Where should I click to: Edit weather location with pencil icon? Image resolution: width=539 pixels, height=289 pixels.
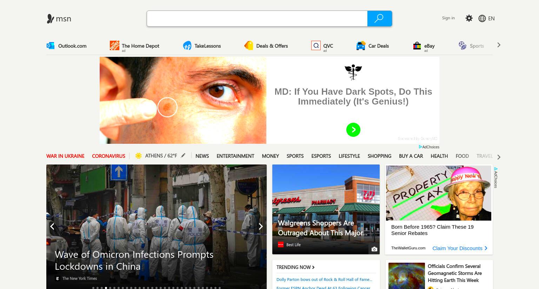click(183, 155)
